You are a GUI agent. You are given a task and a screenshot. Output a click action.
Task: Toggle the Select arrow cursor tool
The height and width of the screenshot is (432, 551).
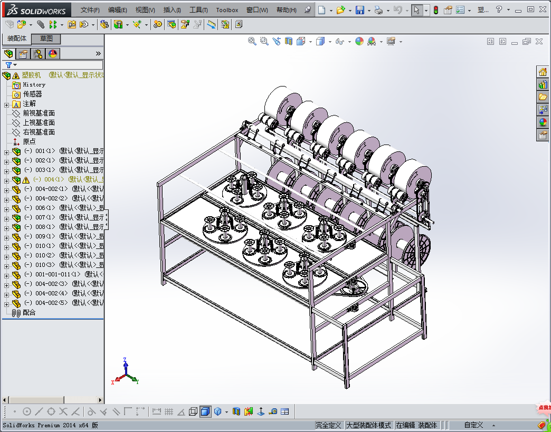pyautogui.click(x=416, y=10)
